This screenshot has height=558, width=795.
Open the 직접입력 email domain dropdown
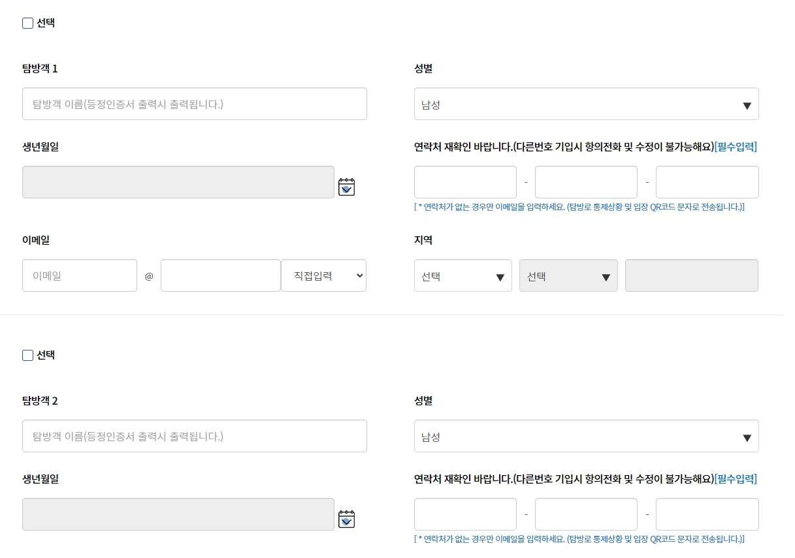323,275
